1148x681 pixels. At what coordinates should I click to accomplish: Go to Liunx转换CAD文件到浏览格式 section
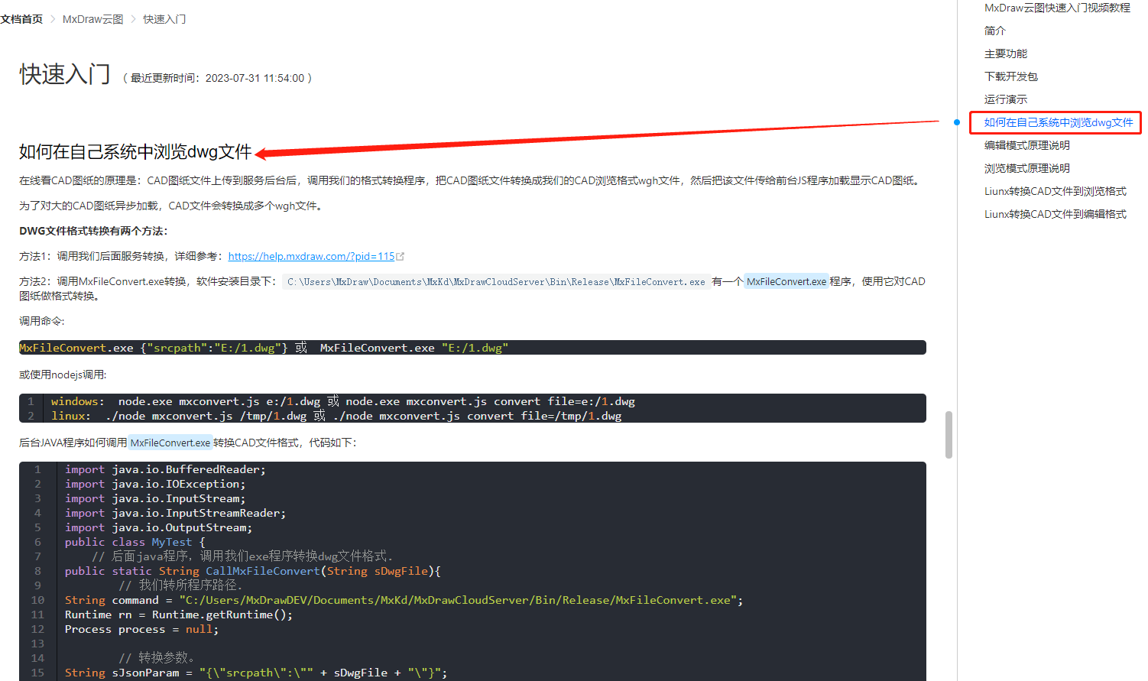(x=1056, y=191)
